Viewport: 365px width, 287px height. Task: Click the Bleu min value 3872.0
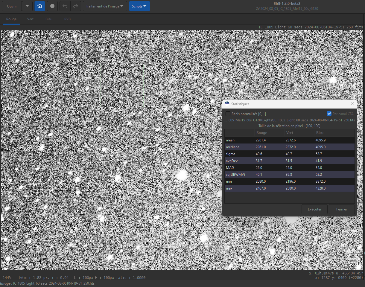[x=320, y=181]
